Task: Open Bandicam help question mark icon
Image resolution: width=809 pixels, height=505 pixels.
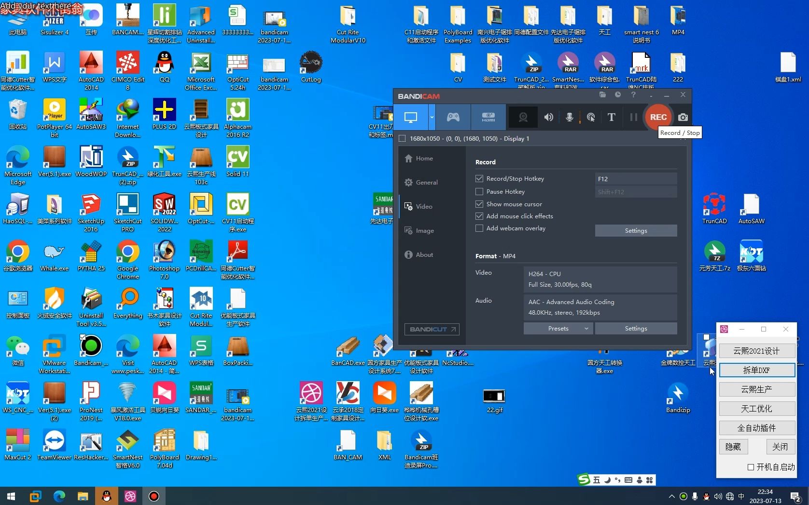Action: tap(633, 95)
